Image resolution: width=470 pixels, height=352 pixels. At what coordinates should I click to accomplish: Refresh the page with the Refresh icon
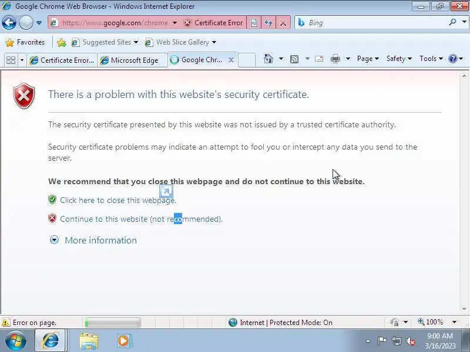[x=268, y=23]
